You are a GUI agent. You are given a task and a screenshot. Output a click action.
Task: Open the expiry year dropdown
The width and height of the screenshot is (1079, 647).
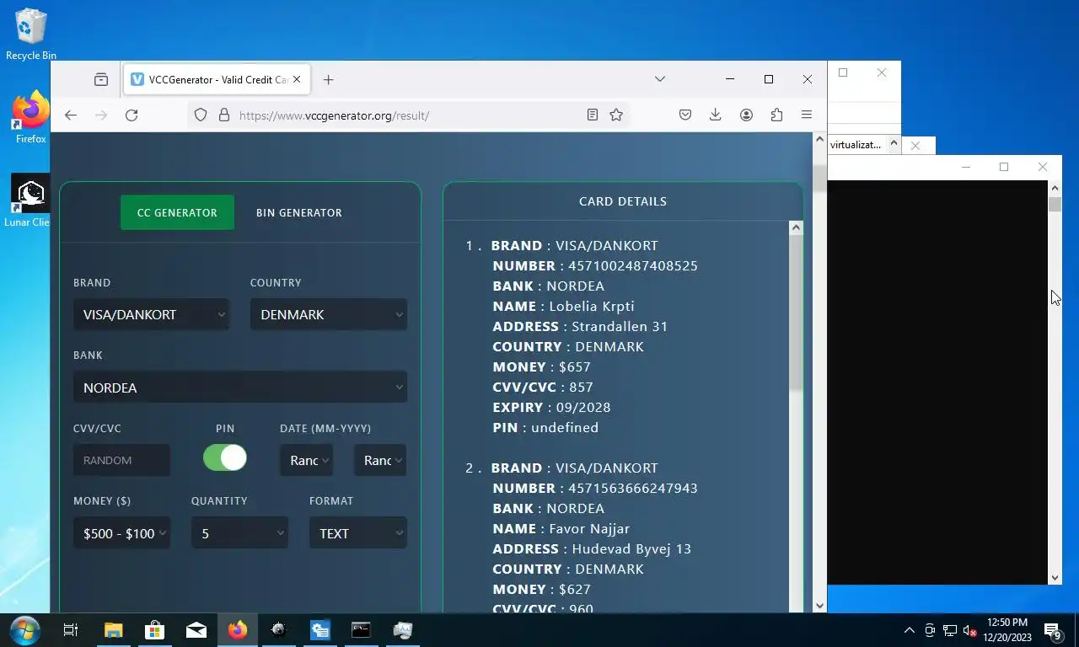[380, 460]
